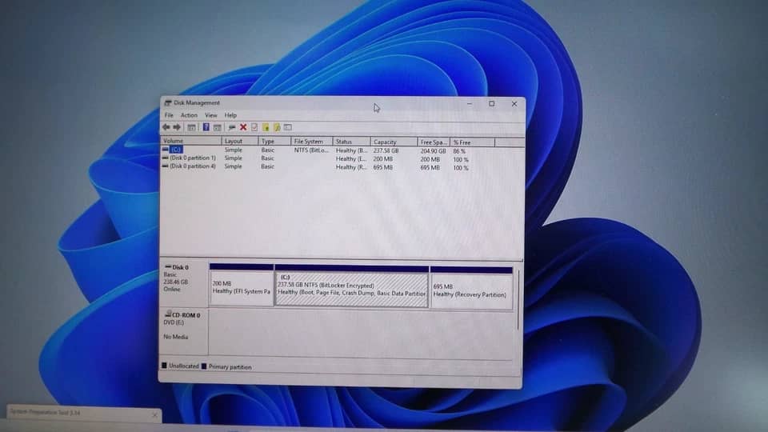
Task: Click the System Preparation Tool title bar
Action: point(84,413)
